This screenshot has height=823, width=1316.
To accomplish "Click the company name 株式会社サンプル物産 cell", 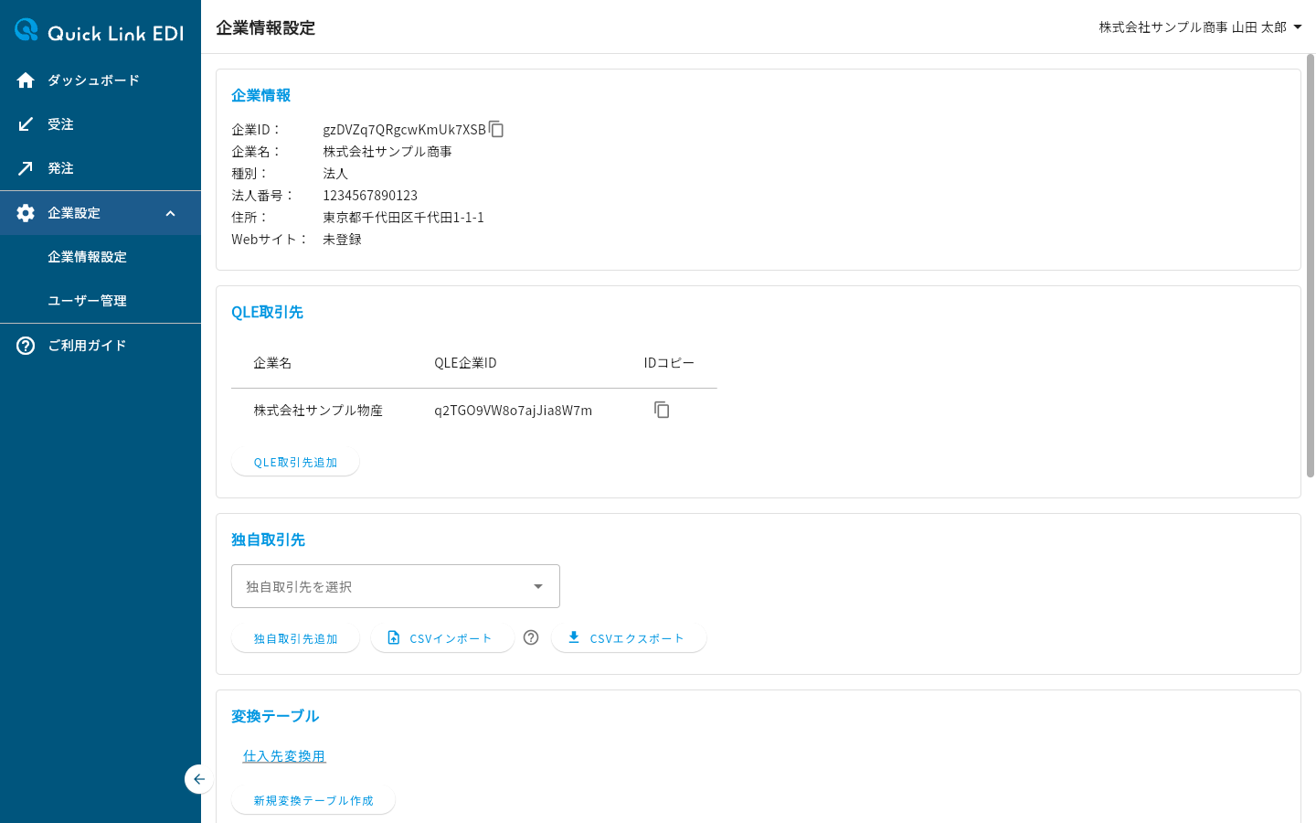I will tap(318, 411).
